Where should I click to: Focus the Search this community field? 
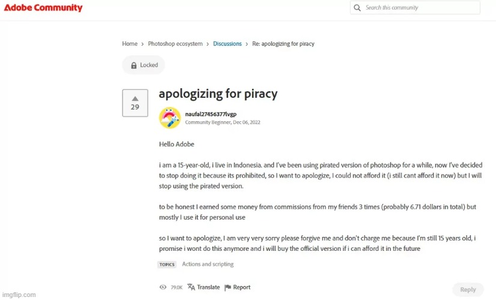click(x=415, y=8)
